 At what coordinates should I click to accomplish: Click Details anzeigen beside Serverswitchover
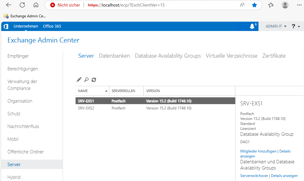click(284, 176)
